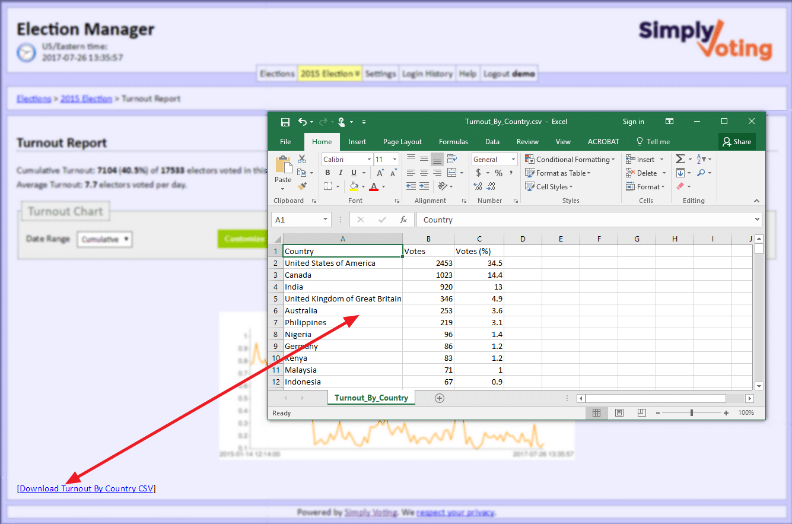This screenshot has width=792, height=524.
Task: Toggle Bold formatting
Action: click(x=327, y=173)
